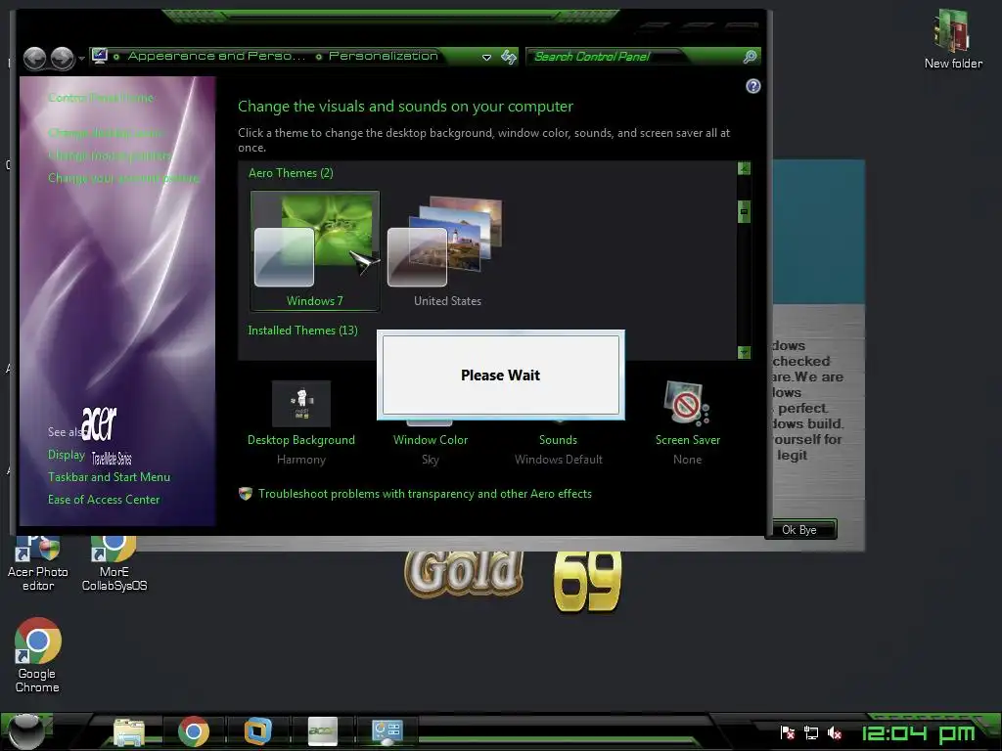This screenshot has height=751, width=1002.
Task: Open the Chrome taskbar icon
Action: click(194, 731)
